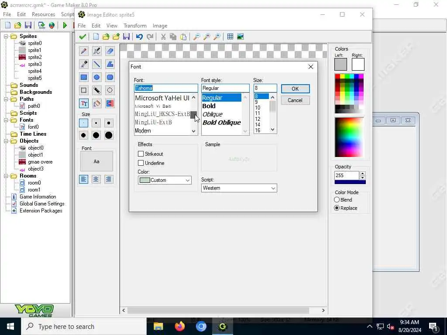
Task: Open the font selector Aa preview button
Action: 96,161
